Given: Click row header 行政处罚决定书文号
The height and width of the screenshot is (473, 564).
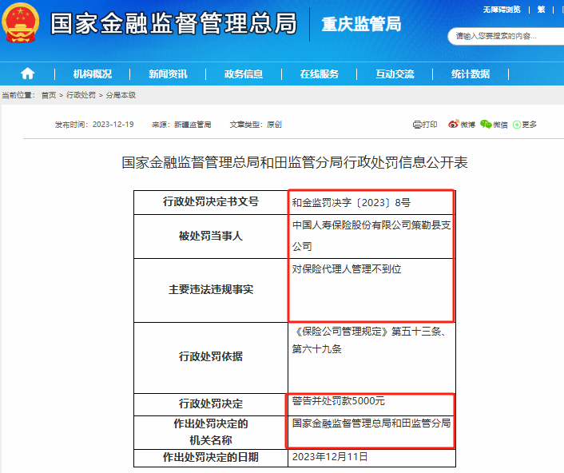Looking at the screenshot, I should [x=211, y=202].
